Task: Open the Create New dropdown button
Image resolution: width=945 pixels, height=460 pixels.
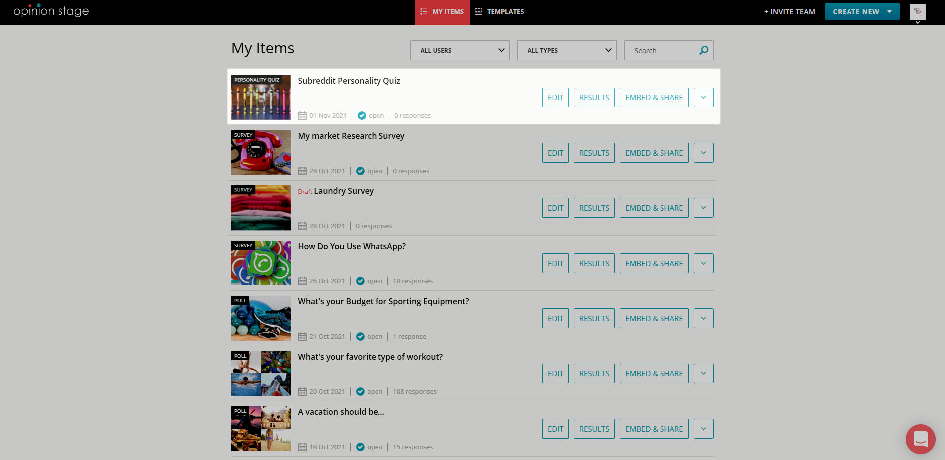Action: pyautogui.click(x=862, y=12)
